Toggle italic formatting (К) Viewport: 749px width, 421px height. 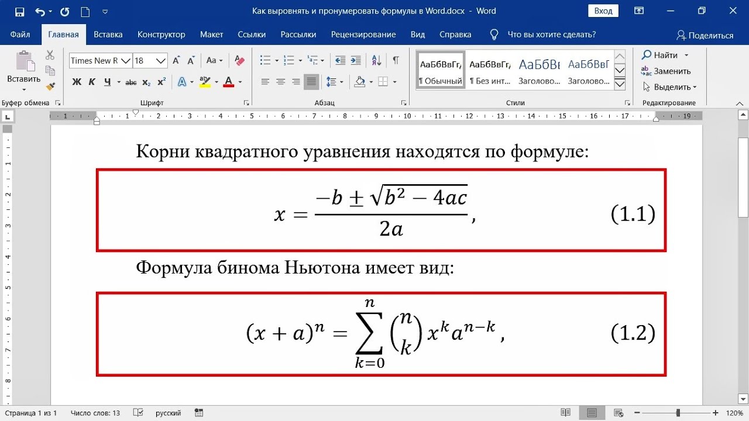pos(92,82)
